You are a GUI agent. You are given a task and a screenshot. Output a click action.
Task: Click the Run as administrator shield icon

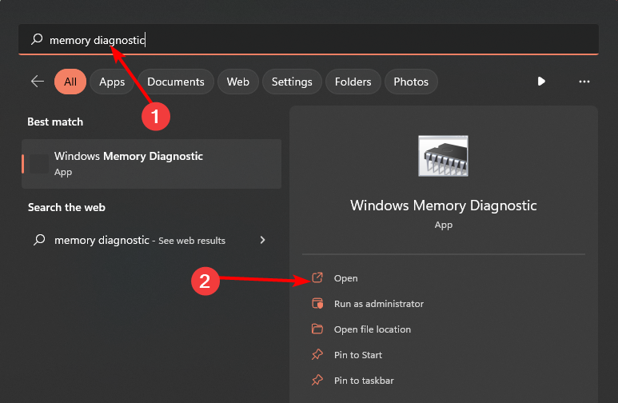317,304
